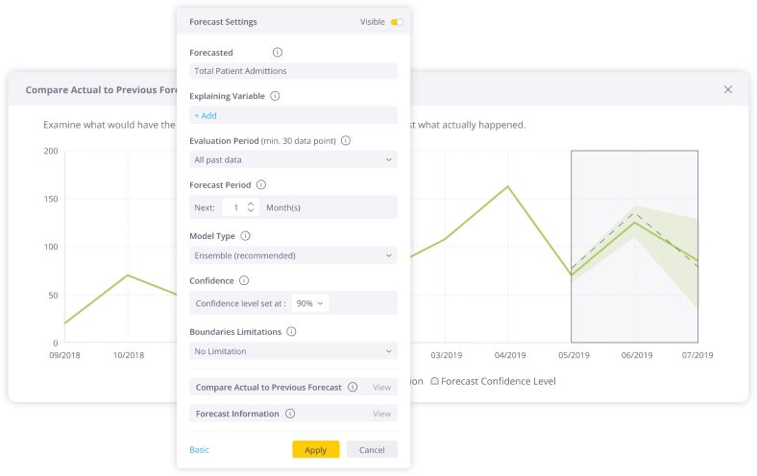Click info icon next to Compare Actual to Previous Forecast

pos(353,387)
